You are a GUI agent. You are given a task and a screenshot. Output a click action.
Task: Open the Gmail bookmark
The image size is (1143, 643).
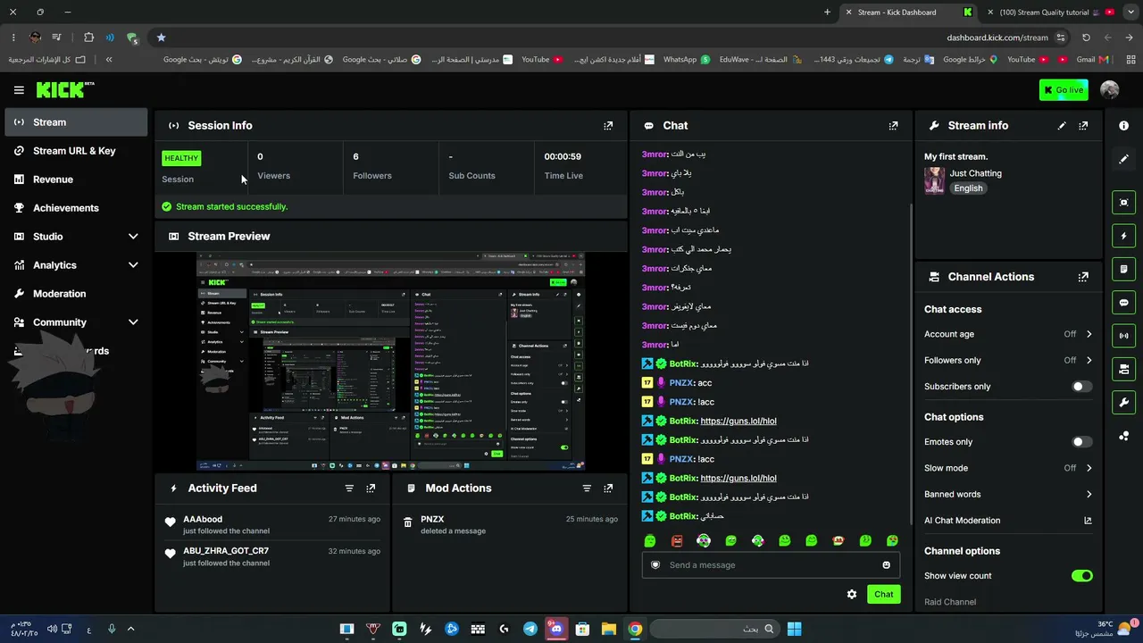[1092, 60]
